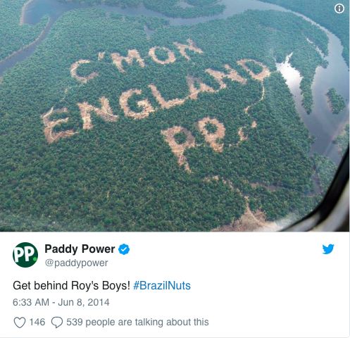Click the blue verified badge
This screenshot has width=350, height=338.
pos(124,249)
